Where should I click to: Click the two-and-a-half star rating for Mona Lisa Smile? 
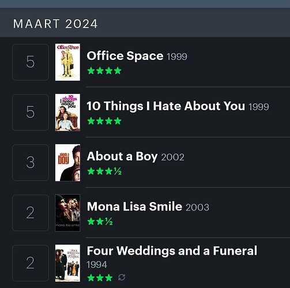pos(100,221)
